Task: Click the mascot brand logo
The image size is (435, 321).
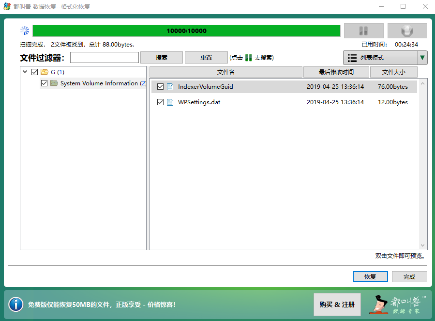Action: pyautogui.click(x=398, y=305)
